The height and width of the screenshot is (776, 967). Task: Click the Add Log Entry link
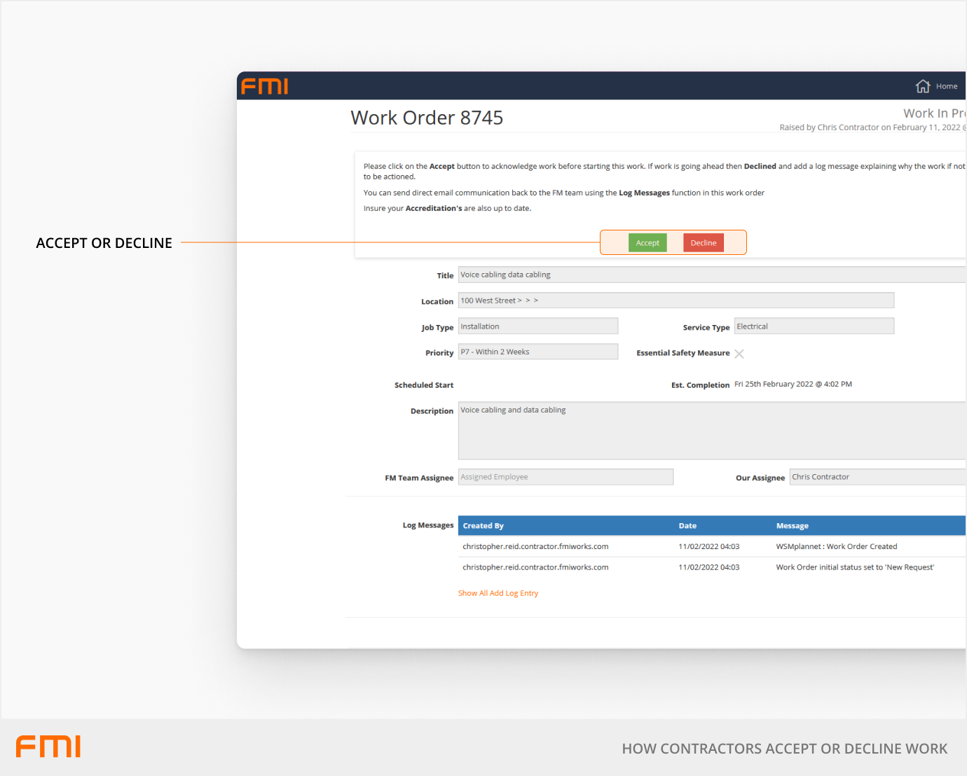[x=514, y=593]
